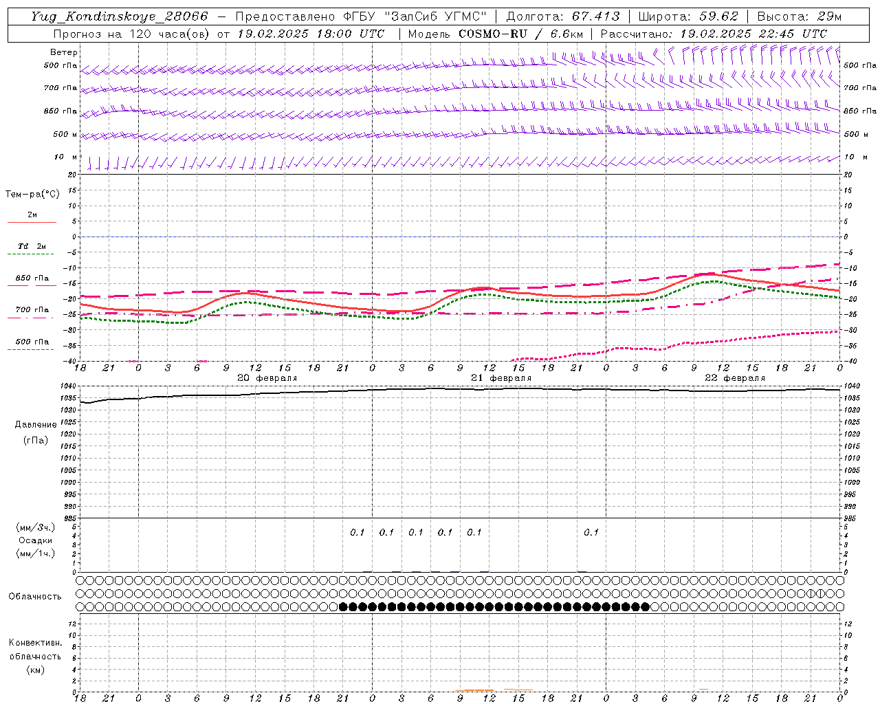Click the '700 гПа' entry in the temperature legend
Image resolution: width=880 pixels, height=704 pixels.
[32, 310]
